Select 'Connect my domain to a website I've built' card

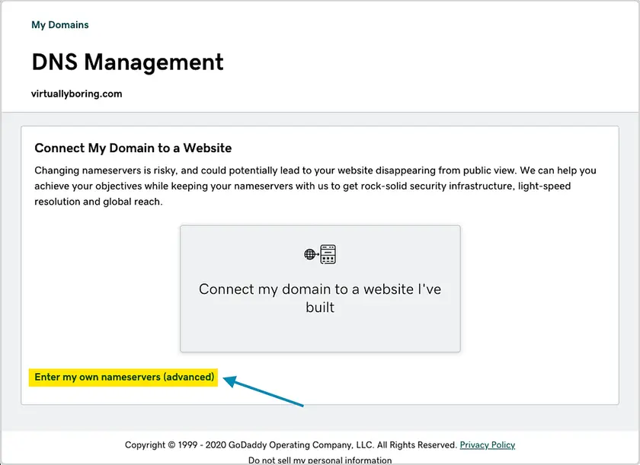tap(321, 288)
